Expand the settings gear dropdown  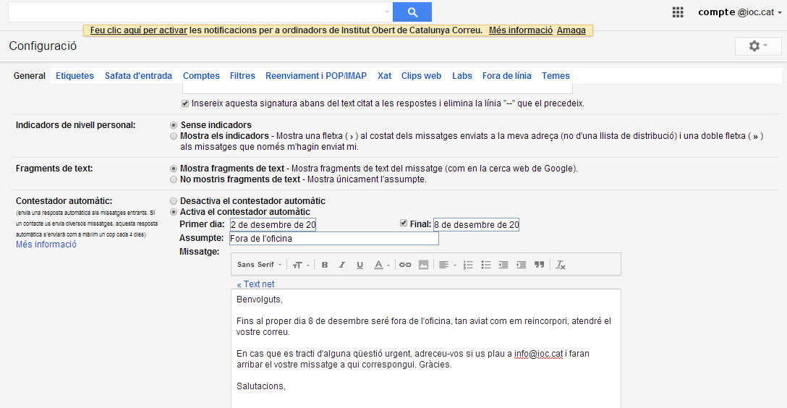pyautogui.click(x=757, y=46)
